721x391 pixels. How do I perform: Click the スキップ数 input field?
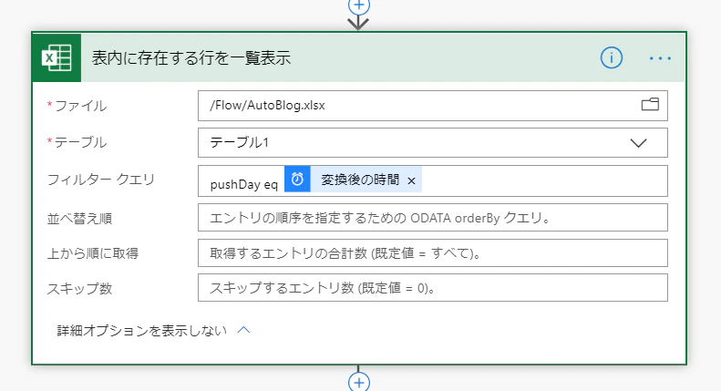(433, 288)
